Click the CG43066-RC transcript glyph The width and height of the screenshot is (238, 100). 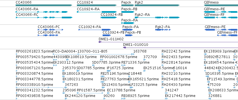tap(44, 17)
